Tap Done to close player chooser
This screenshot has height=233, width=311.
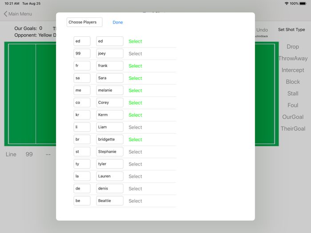tap(118, 22)
